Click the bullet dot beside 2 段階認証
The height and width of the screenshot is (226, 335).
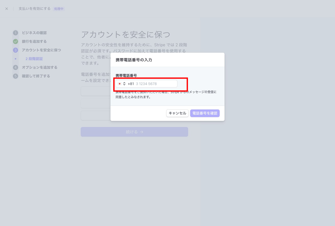coord(16,59)
